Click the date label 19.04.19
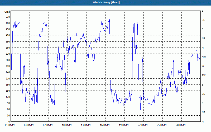The width and height of the screenshot is (211, 132). click(x=124, y=125)
